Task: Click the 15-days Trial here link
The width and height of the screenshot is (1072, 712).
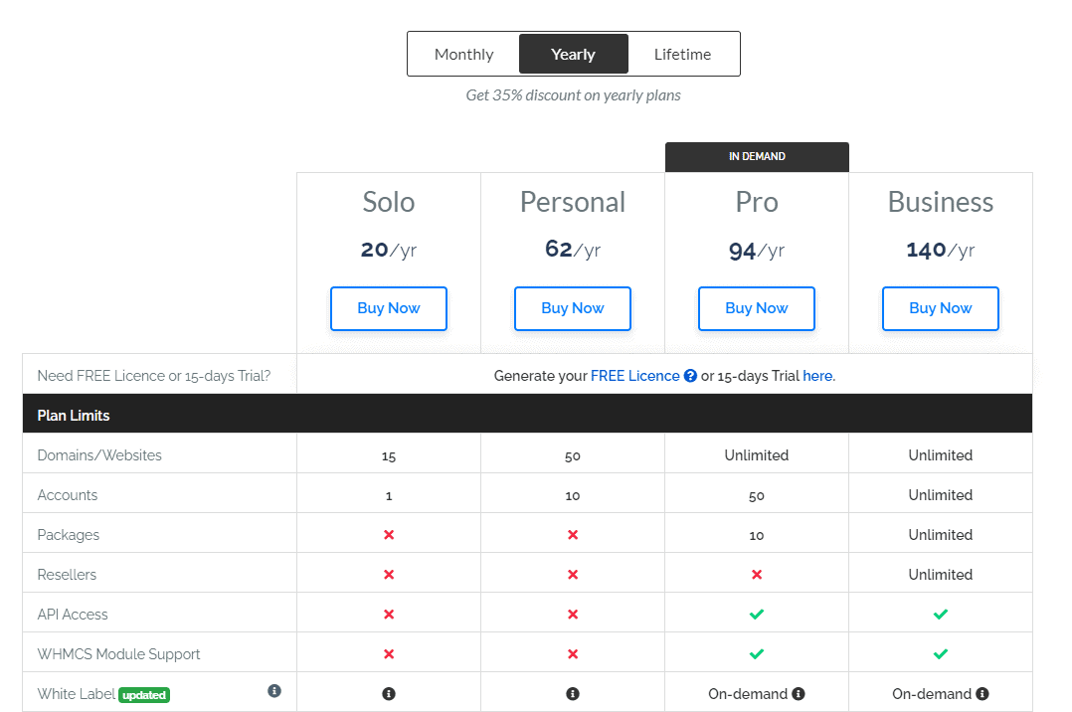Action: (817, 376)
